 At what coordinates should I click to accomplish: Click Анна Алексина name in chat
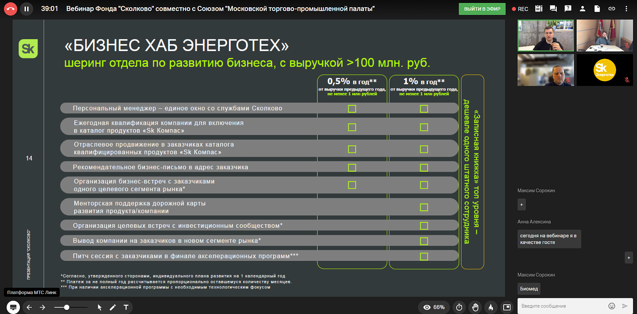pyautogui.click(x=534, y=222)
